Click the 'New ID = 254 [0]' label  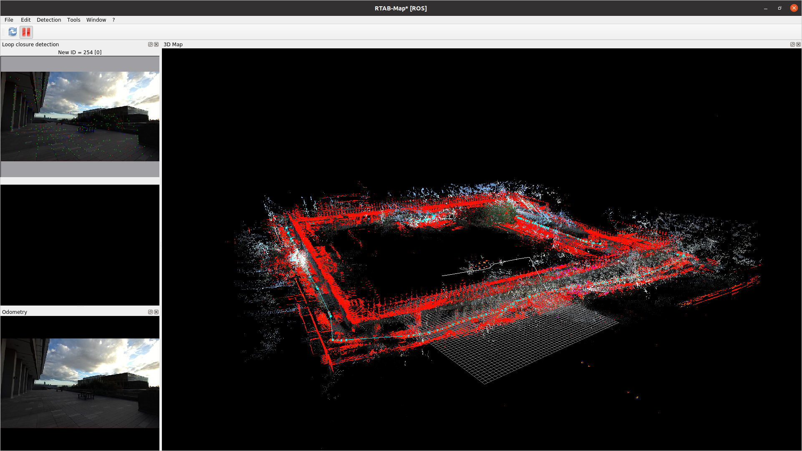[x=80, y=53]
